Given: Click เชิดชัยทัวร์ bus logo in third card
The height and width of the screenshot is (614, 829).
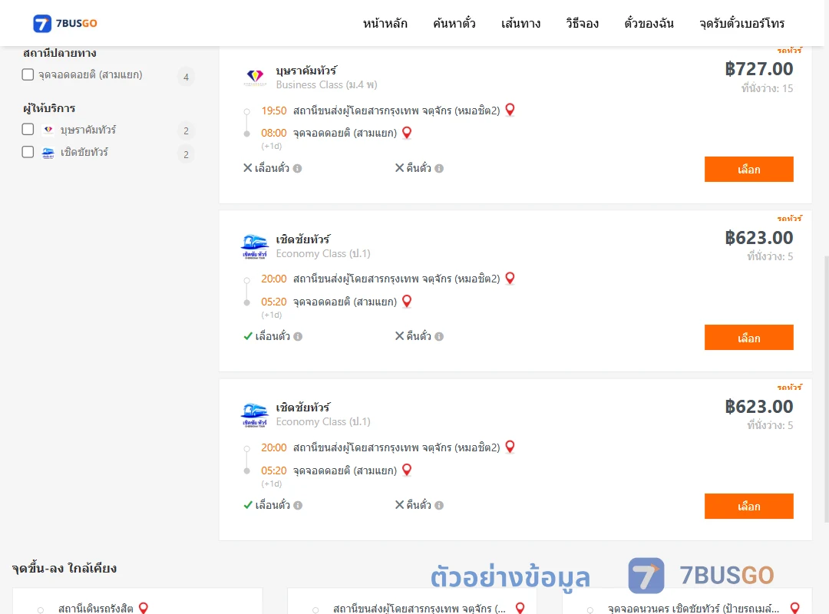Looking at the screenshot, I should (x=255, y=414).
